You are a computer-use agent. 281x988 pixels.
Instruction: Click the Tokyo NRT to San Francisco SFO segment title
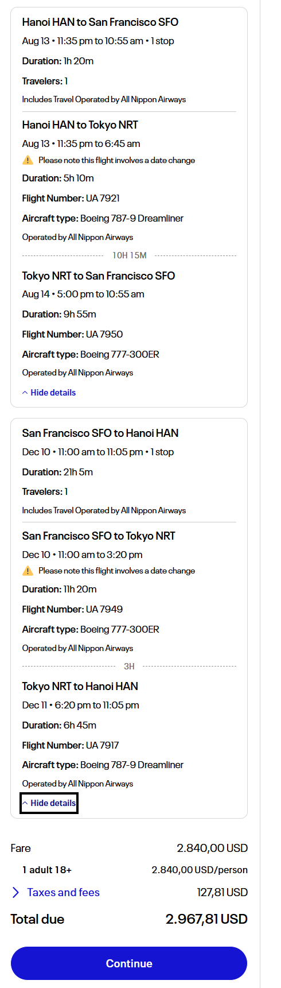[99, 276]
